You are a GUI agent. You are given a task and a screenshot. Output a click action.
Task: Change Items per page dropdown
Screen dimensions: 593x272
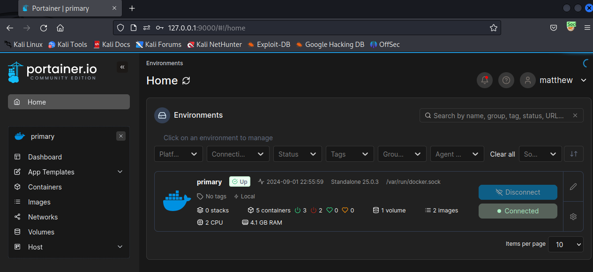[567, 244]
